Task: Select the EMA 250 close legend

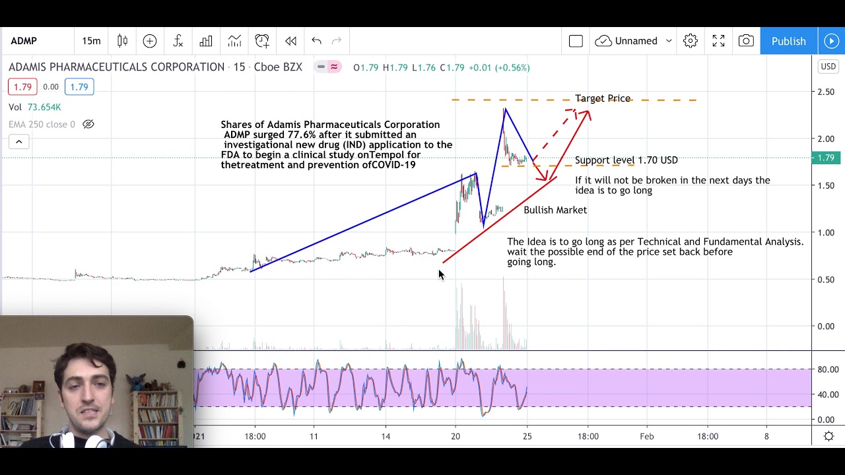Action: [x=42, y=124]
